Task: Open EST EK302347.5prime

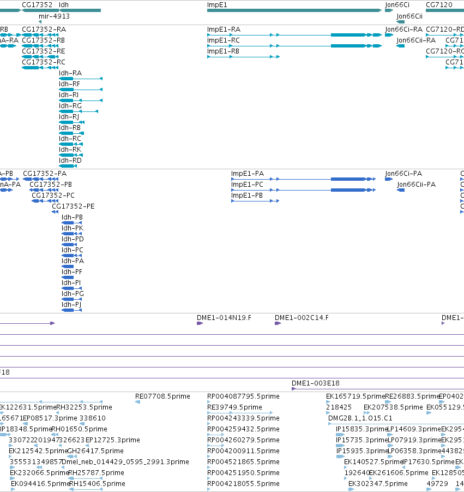Action: click(x=378, y=484)
